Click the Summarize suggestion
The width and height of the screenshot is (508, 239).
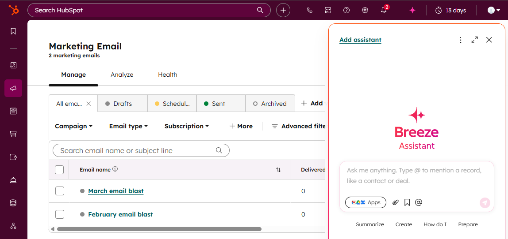point(369,224)
